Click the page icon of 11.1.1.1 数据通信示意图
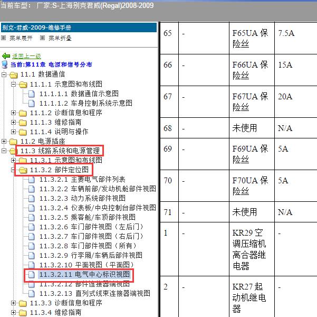Screen dimensions: 317x317 pos(31,94)
